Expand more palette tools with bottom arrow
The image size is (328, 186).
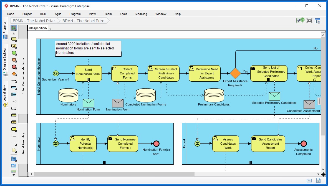tap(14, 175)
